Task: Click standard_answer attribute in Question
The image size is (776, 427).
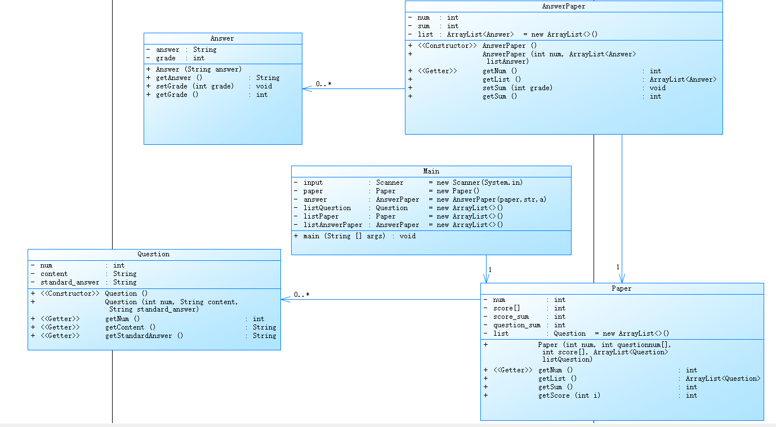Action: (83, 282)
